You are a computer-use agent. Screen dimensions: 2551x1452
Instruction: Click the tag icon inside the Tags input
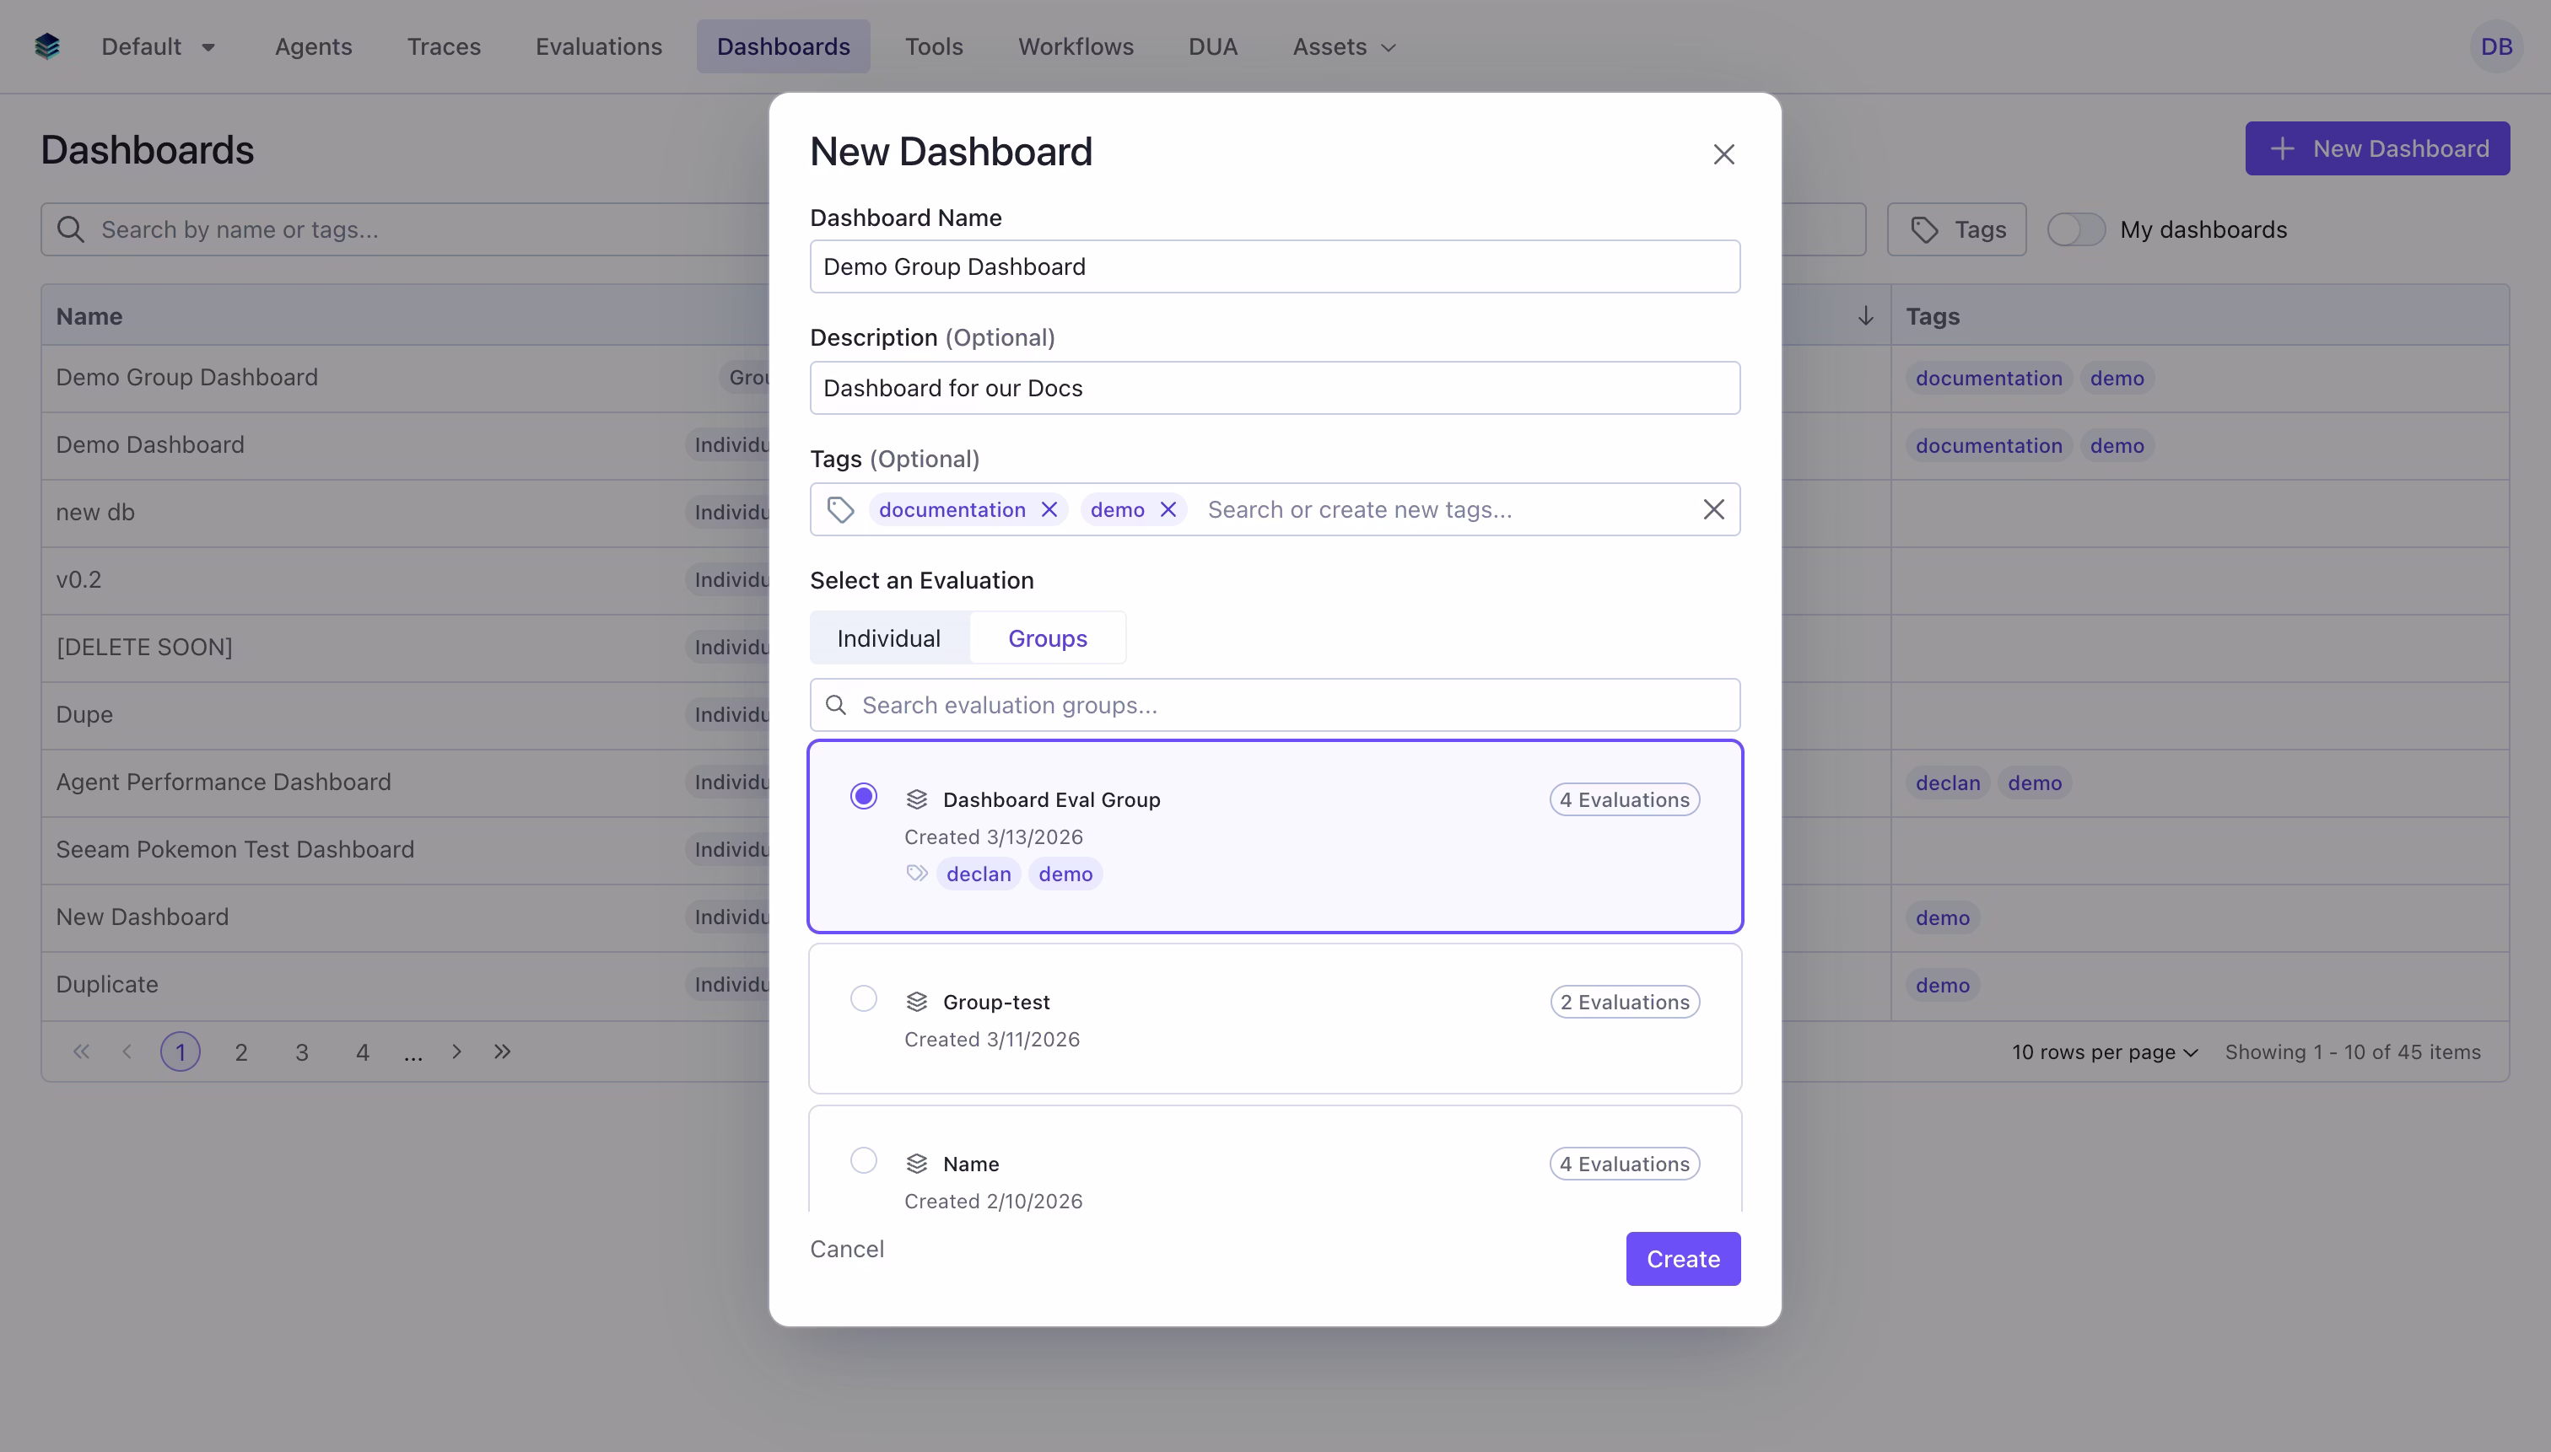click(839, 508)
